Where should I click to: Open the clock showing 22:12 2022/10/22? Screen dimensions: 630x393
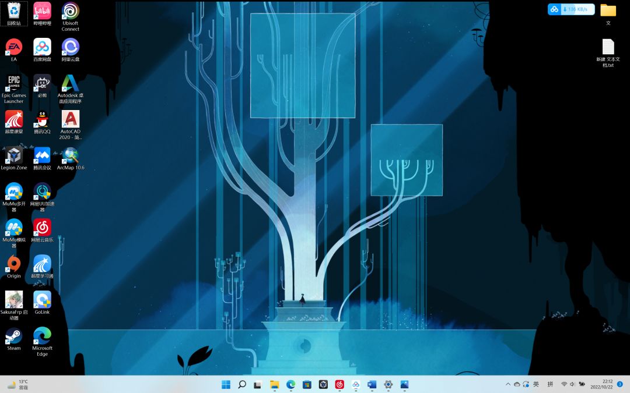click(601, 384)
